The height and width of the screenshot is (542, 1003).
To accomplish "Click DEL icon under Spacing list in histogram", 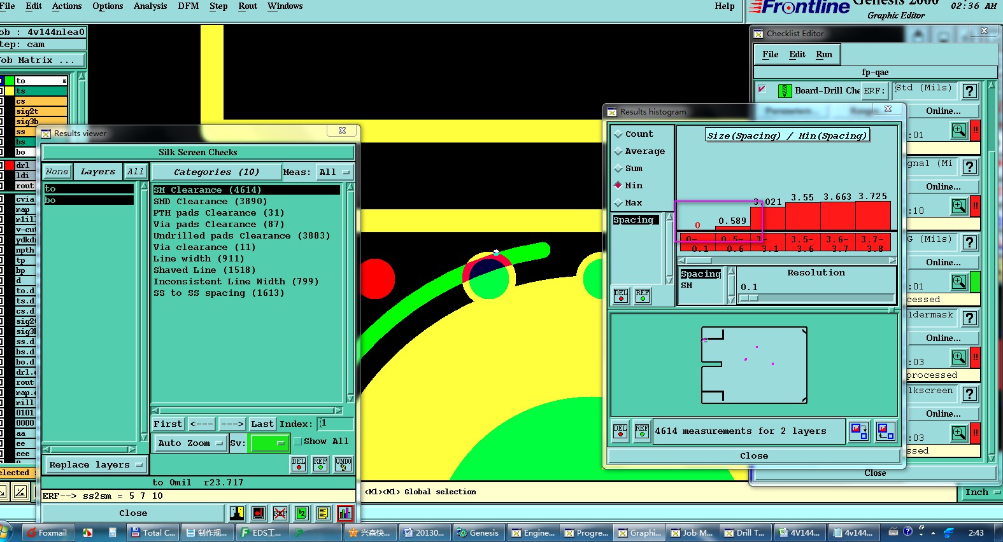I will pyautogui.click(x=621, y=296).
